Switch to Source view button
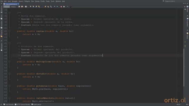 tap(6, 7)
